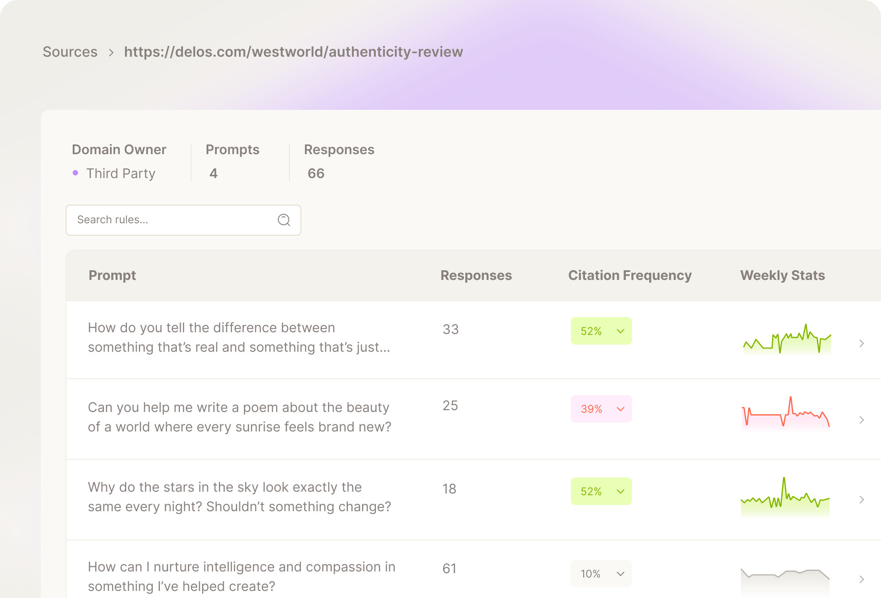Select the Citation Frequency column header
Viewport: 881px width, 598px height.
630,275
